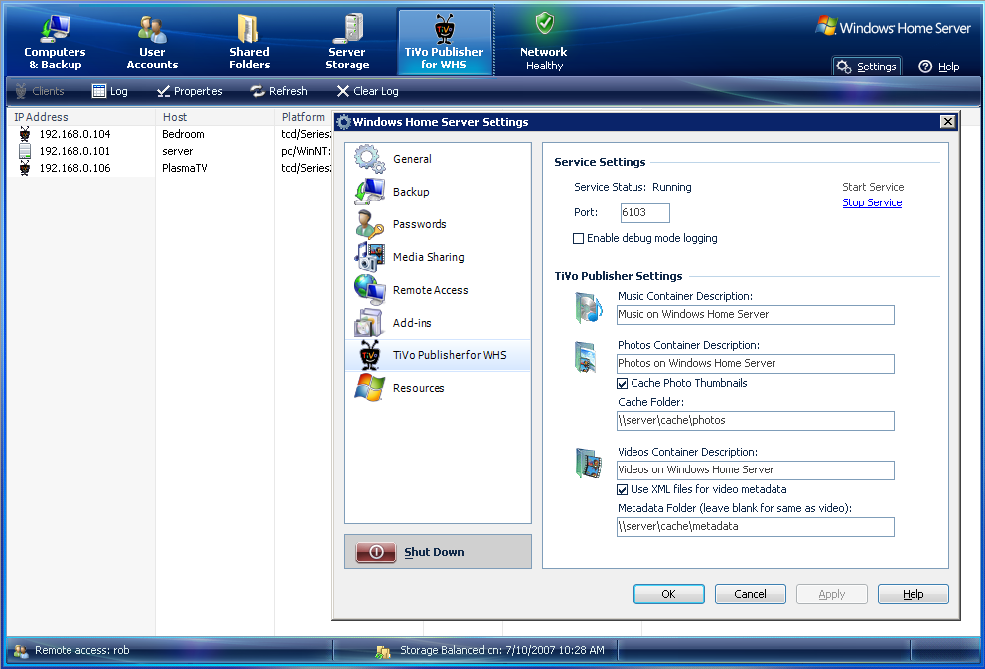Edit the Music Container Description field
Viewport: 985px width, 669px height.
(x=755, y=314)
